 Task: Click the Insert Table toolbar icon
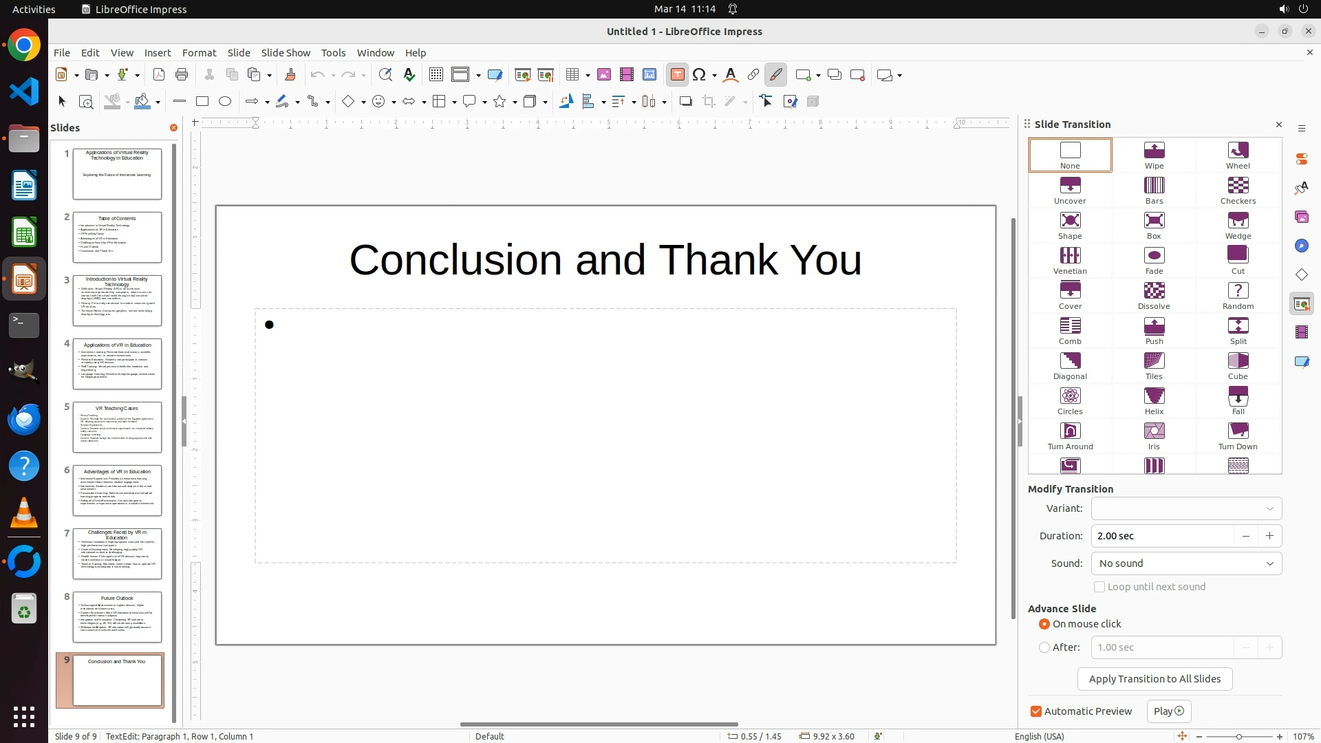click(572, 75)
